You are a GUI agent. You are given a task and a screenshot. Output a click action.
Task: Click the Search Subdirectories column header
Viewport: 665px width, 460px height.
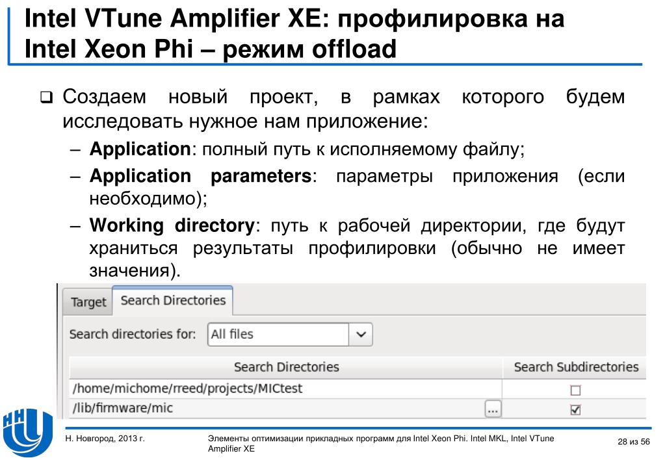576,367
